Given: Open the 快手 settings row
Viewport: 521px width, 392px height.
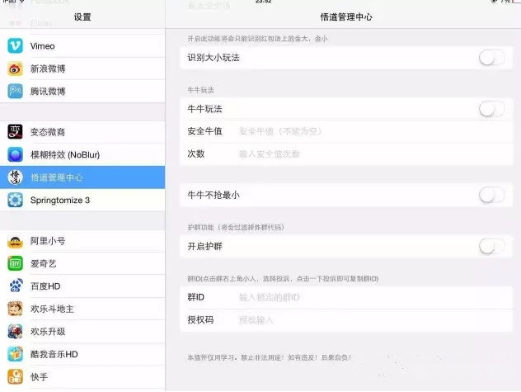Looking at the screenshot, I should (x=82, y=377).
